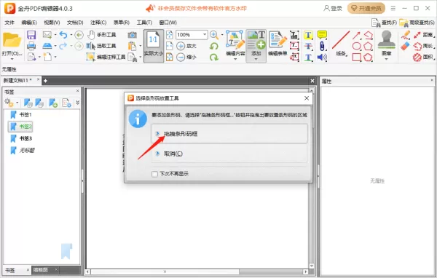Click the zoom out (缩小) minus icon
This screenshot has height=278, width=437.
point(181,57)
